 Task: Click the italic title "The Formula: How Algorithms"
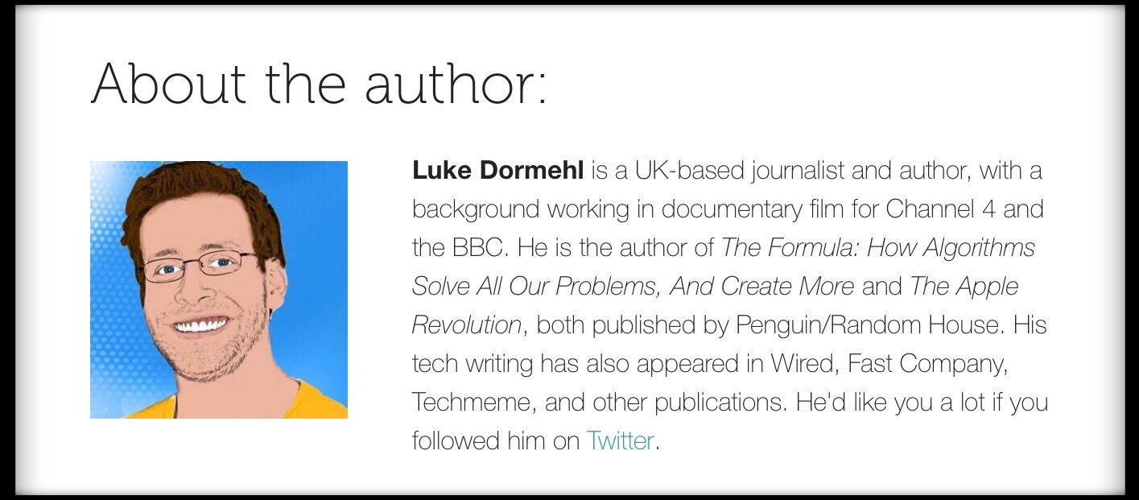[878, 248]
